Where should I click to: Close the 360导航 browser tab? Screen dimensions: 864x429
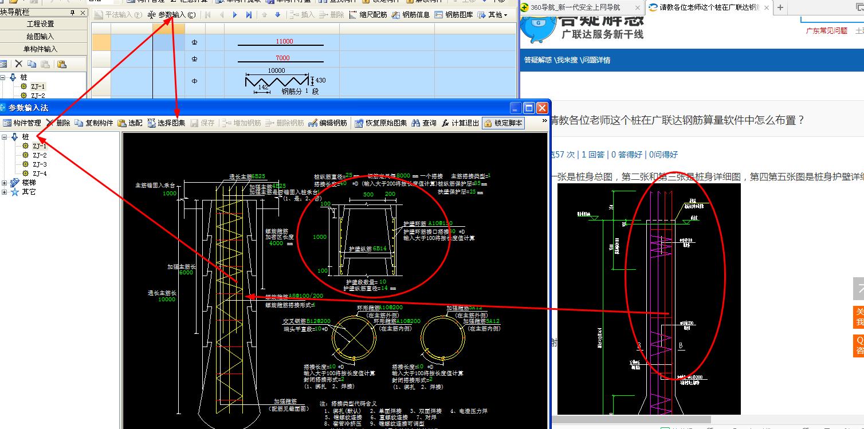coord(637,7)
